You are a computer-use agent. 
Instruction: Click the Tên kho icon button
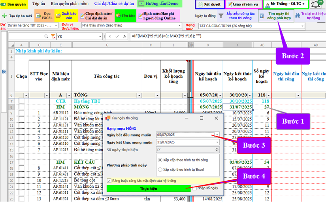[119, 16]
